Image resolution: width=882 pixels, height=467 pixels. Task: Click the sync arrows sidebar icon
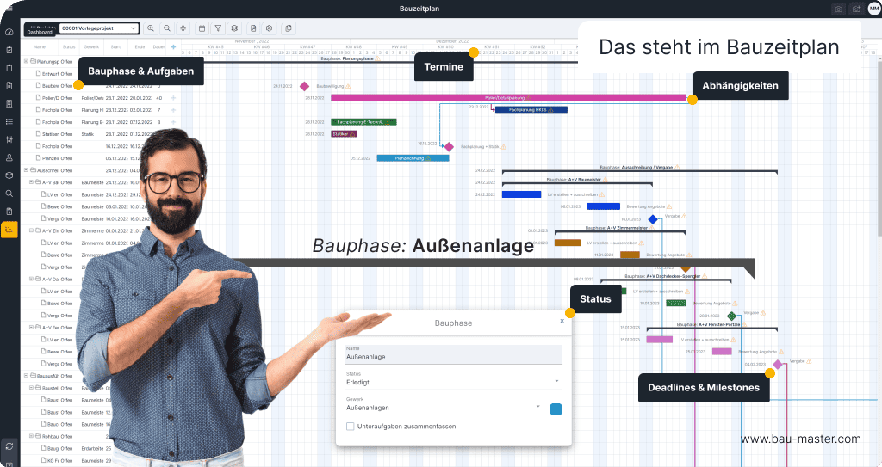point(9,446)
